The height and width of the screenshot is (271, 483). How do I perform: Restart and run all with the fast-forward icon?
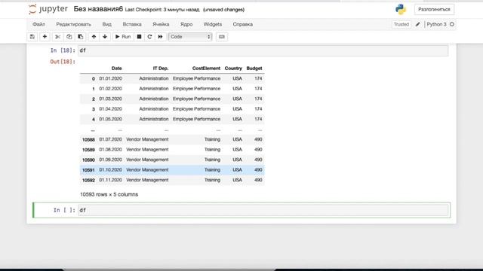(x=160, y=37)
